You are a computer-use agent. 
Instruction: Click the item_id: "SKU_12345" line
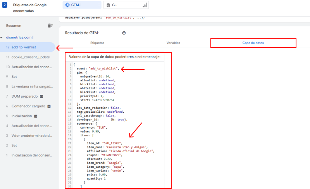[x=105, y=143]
